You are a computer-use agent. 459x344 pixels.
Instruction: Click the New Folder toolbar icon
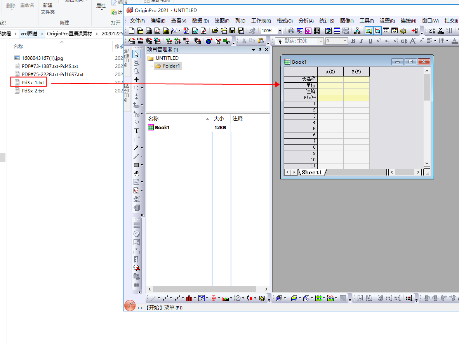pos(140,31)
